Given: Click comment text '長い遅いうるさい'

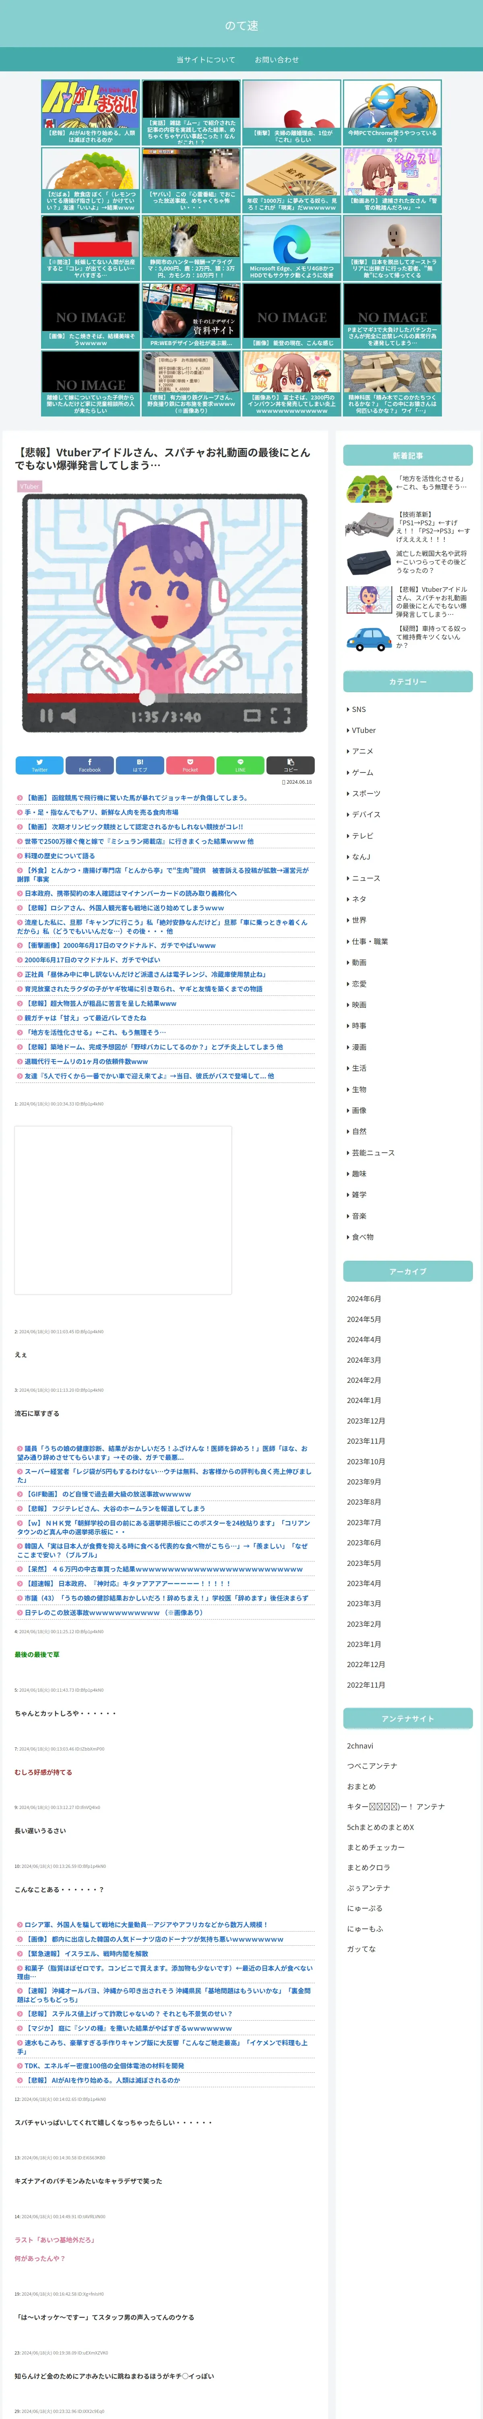Looking at the screenshot, I should pos(40,1830).
